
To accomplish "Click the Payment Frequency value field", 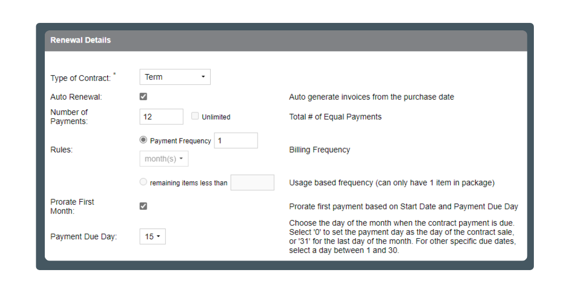I will click(236, 141).
